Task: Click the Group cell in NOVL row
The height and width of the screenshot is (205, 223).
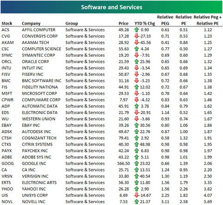Action: [85, 202]
